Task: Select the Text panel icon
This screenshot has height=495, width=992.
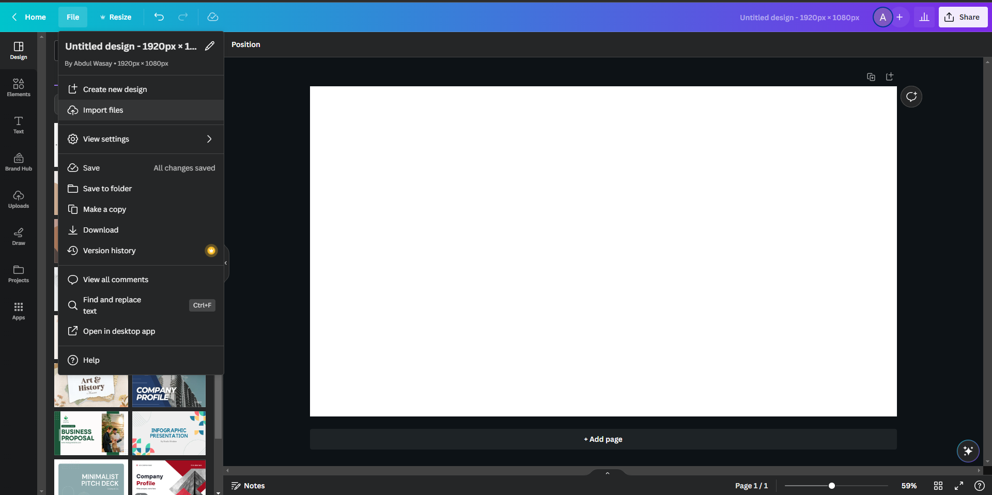Action: pyautogui.click(x=19, y=125)
